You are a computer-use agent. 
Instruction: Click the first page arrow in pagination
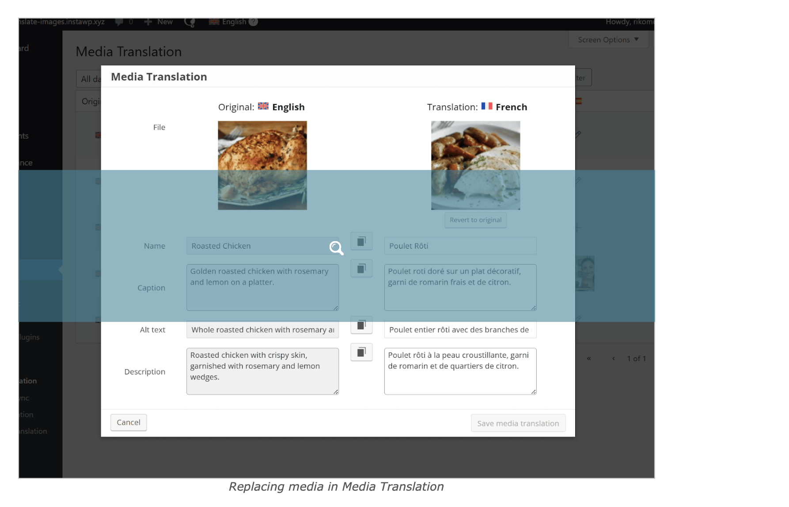(589, 359)
